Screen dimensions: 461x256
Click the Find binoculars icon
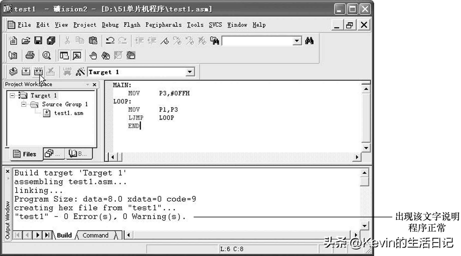point(309,40)
